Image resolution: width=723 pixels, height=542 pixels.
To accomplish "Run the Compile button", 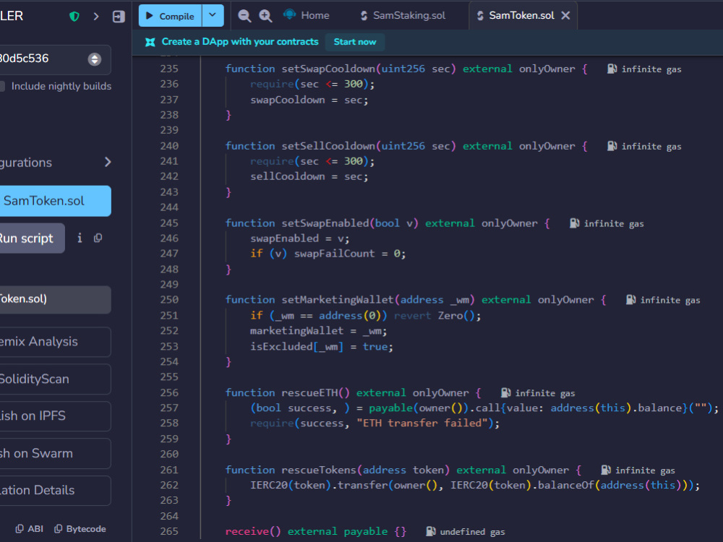I will coord(170,16).
